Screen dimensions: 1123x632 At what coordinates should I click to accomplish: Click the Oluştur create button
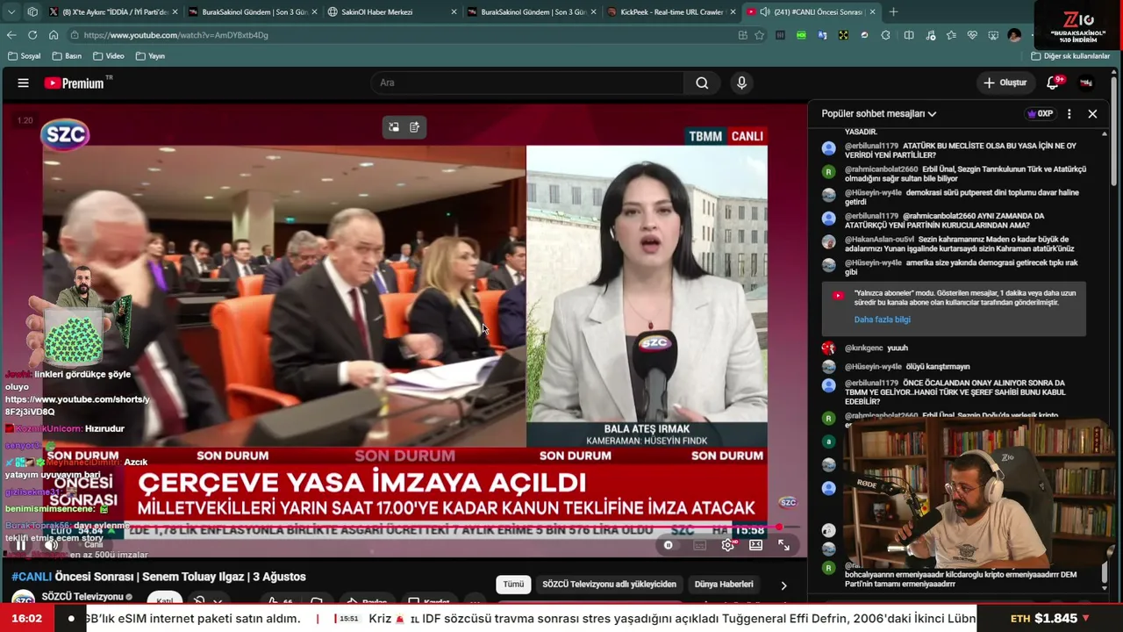tap(1005, 83)
